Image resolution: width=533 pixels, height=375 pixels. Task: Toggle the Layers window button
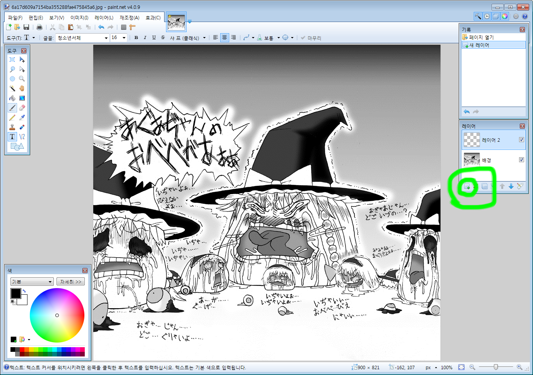(496, 16)
